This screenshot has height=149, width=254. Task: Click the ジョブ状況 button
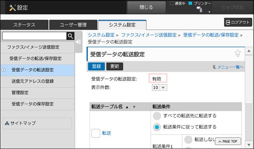click(x=232, y=8)
